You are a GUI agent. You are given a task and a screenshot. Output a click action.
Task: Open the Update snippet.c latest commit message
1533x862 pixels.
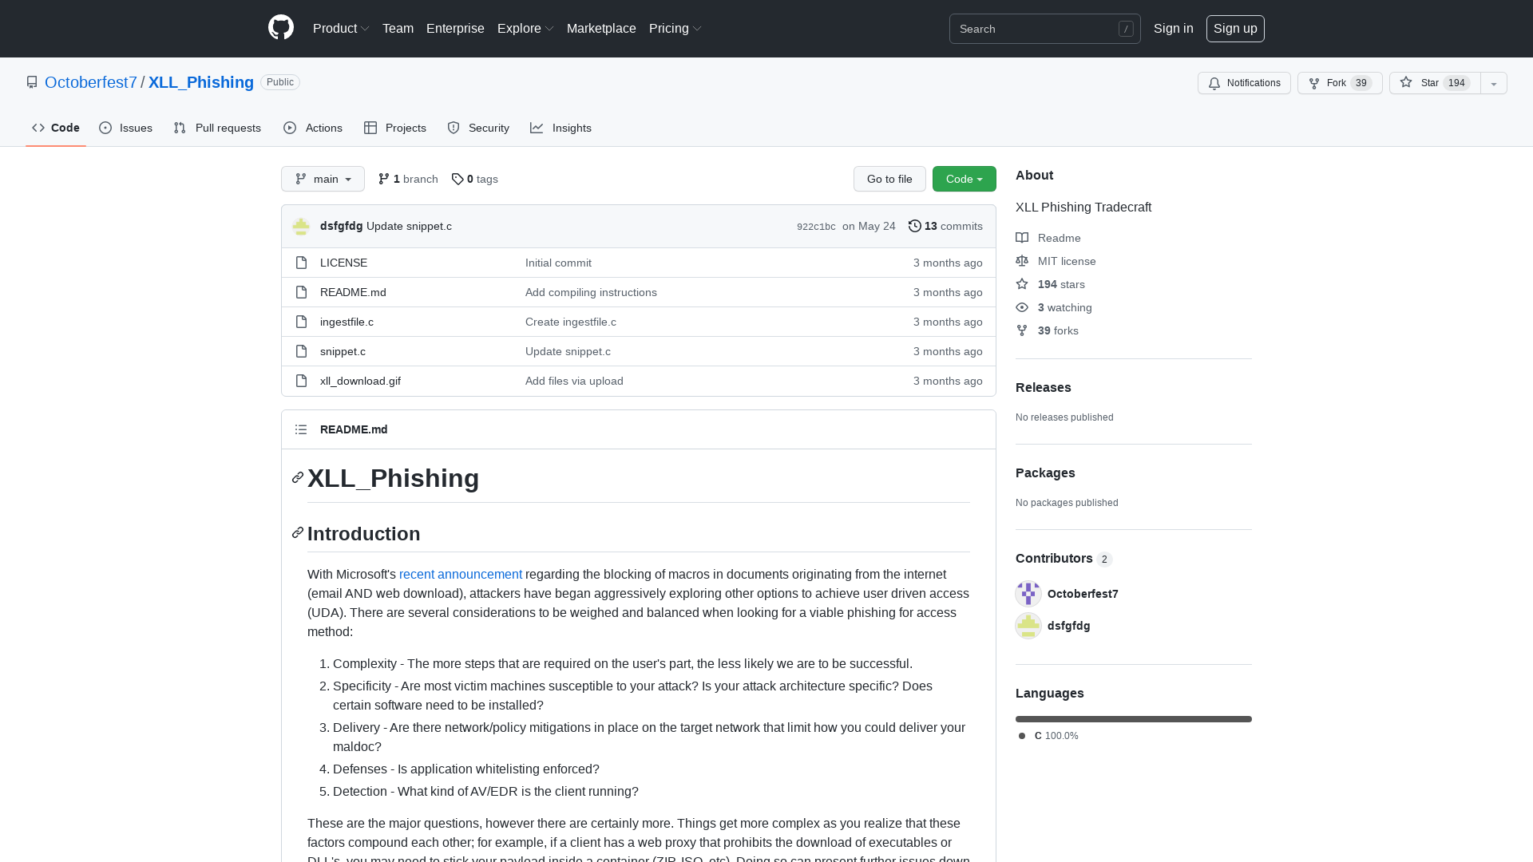(409, 226)
